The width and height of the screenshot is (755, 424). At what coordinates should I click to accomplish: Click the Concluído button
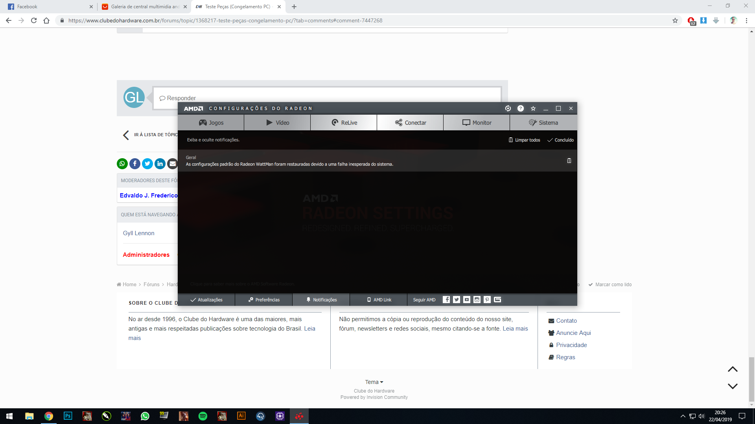click(560, 140)
